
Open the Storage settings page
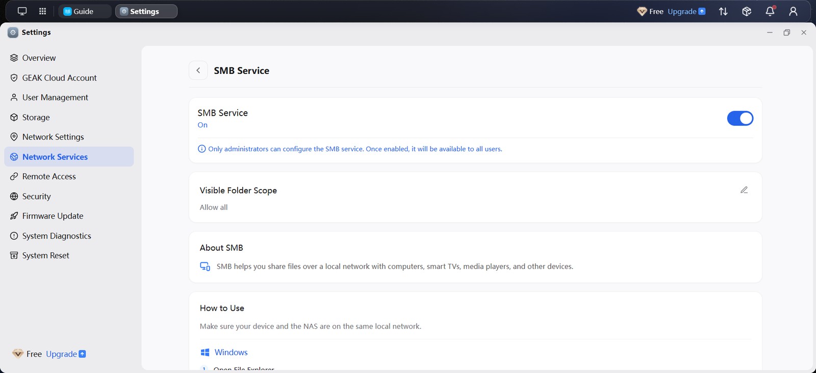[69, 117]
